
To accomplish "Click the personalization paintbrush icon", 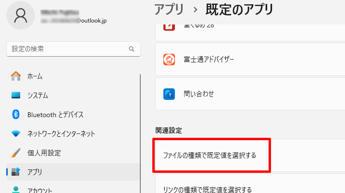I will coord(16,153).
